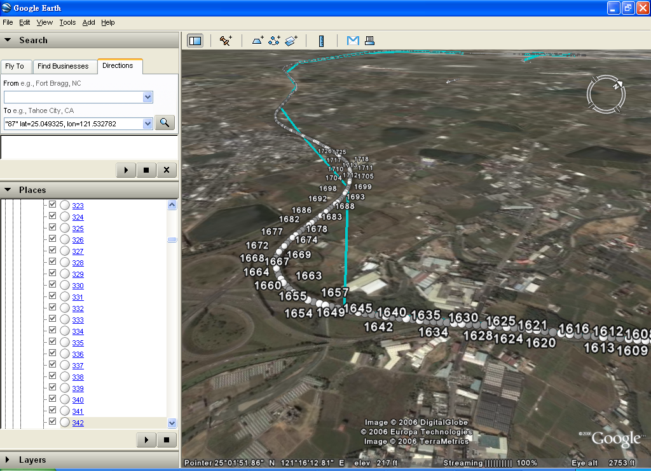Open the ruler measurement tool
Viewport: 651px width, 471px height.
(321, 41)
